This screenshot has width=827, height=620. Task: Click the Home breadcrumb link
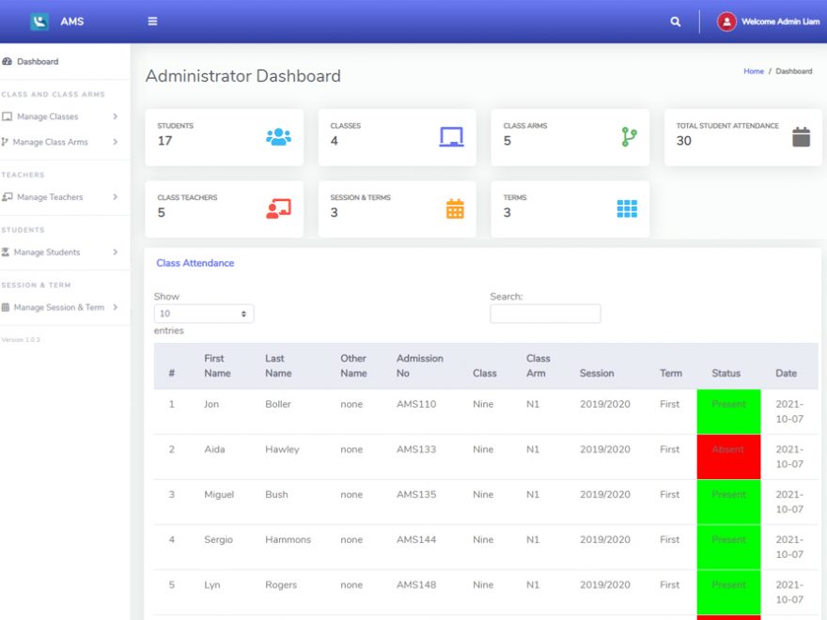754,70
